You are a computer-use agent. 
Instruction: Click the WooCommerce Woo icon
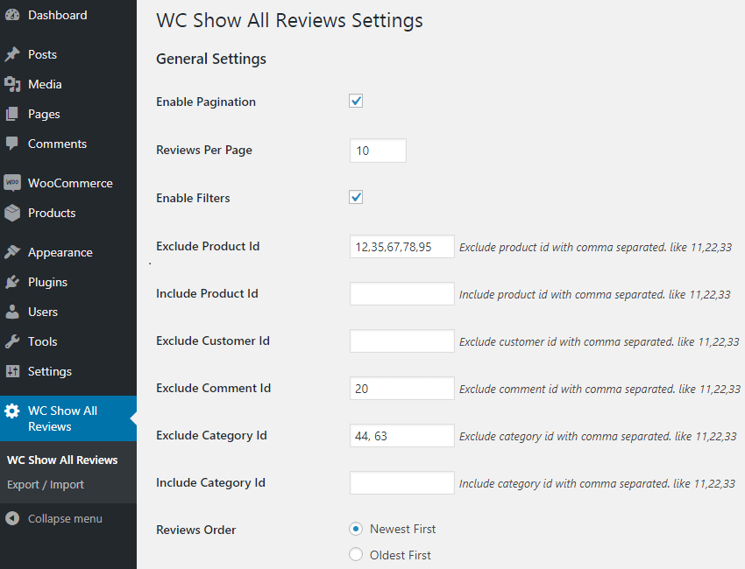coord(12,183)
